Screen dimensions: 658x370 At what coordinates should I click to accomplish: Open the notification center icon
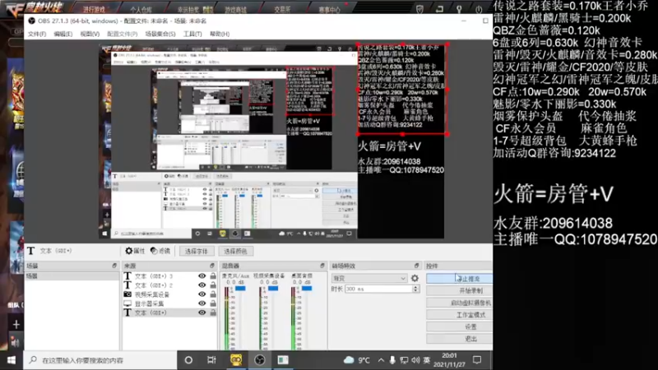477,360
